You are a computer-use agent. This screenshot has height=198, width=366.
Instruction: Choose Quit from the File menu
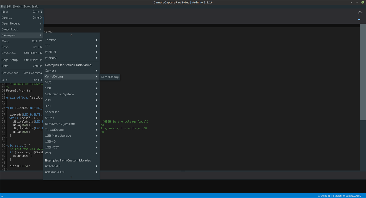tap(22, 80)
